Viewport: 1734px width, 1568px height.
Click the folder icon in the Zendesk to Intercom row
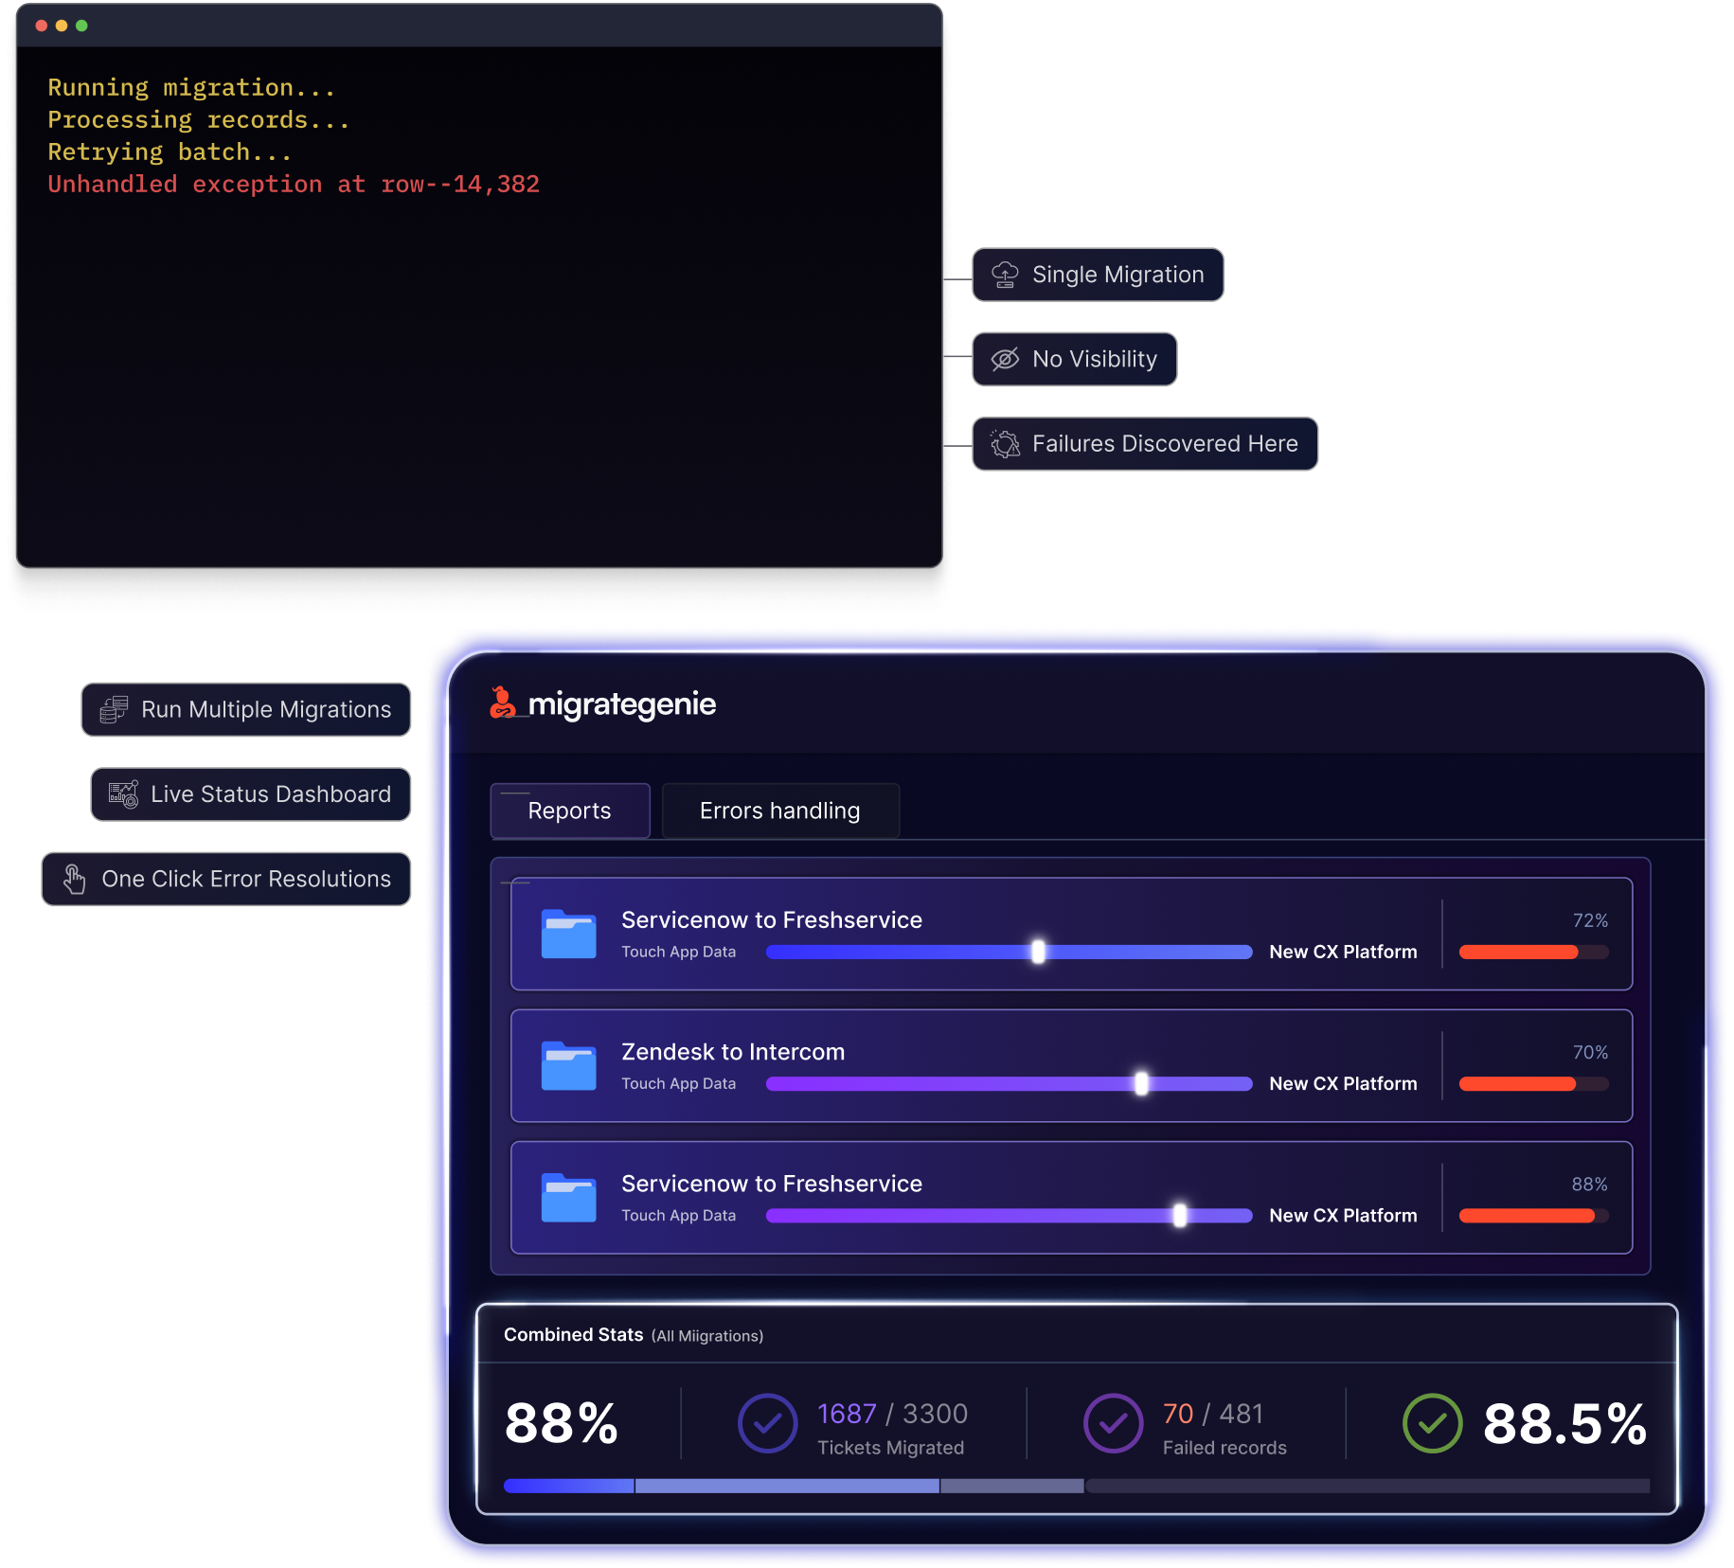[568, 1066]
